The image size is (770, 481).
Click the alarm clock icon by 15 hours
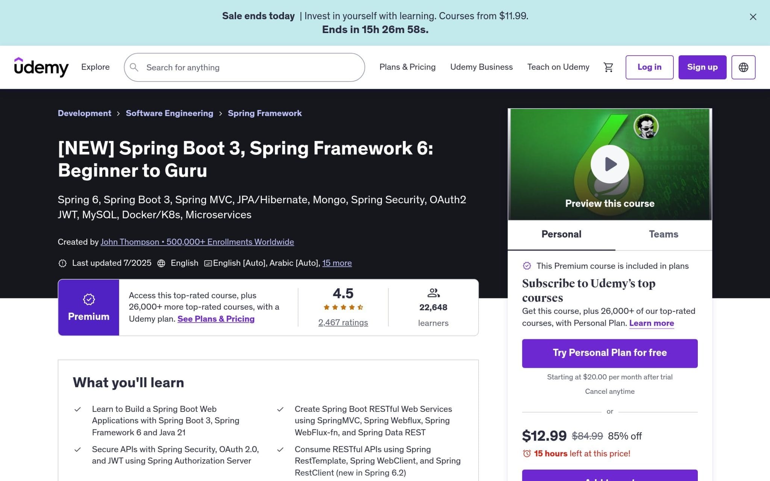pos(527,454)
